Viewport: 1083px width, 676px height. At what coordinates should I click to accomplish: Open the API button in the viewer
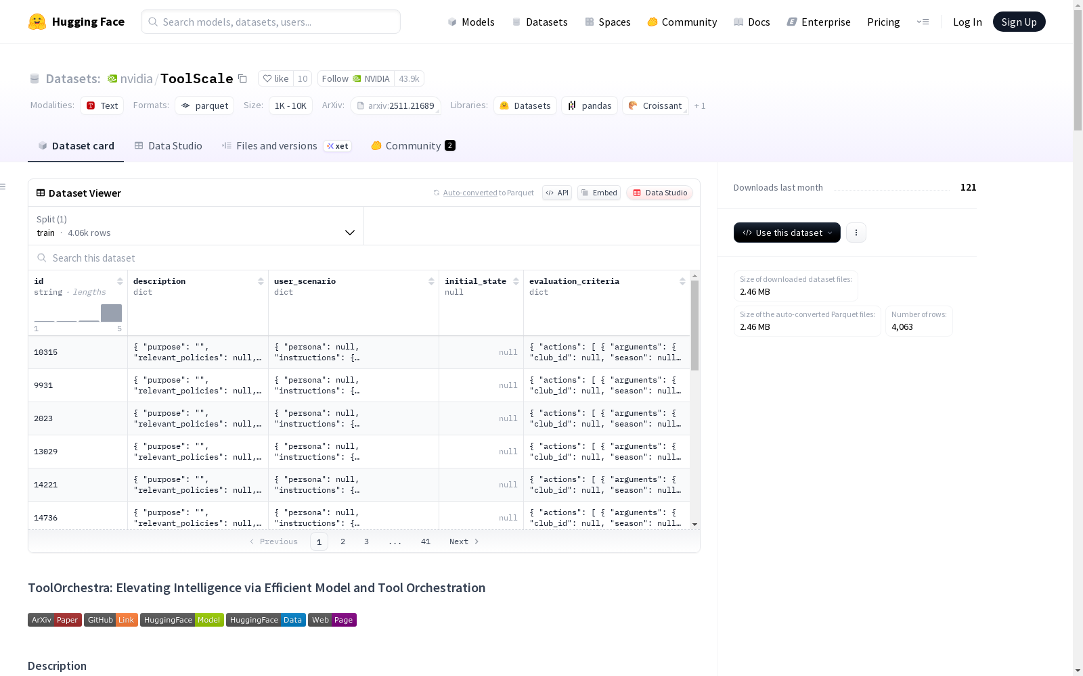557,193
